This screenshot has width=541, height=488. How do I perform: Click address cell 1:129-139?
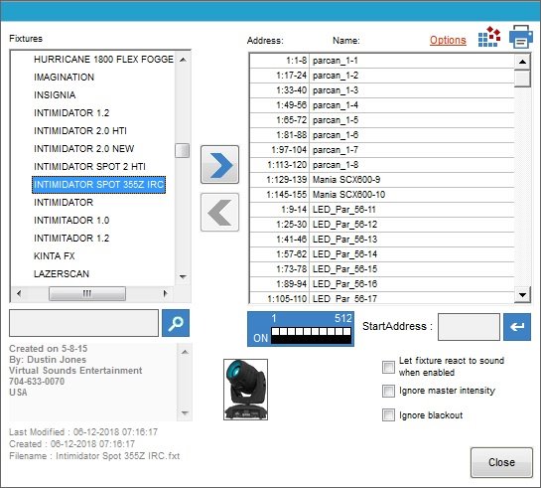coord(280,180)
